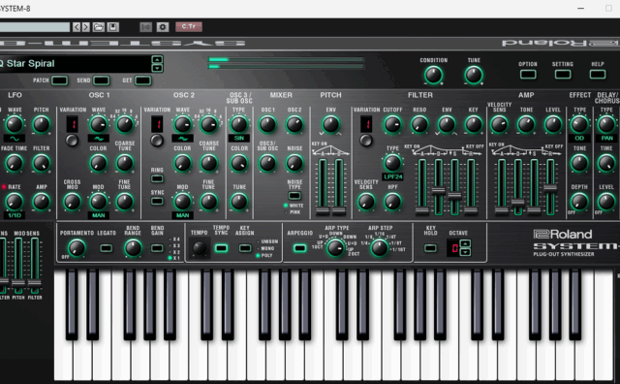This screenshot has height=384, width=620.
Task: Open preset file with folder icon
Action: click(99, 27)
